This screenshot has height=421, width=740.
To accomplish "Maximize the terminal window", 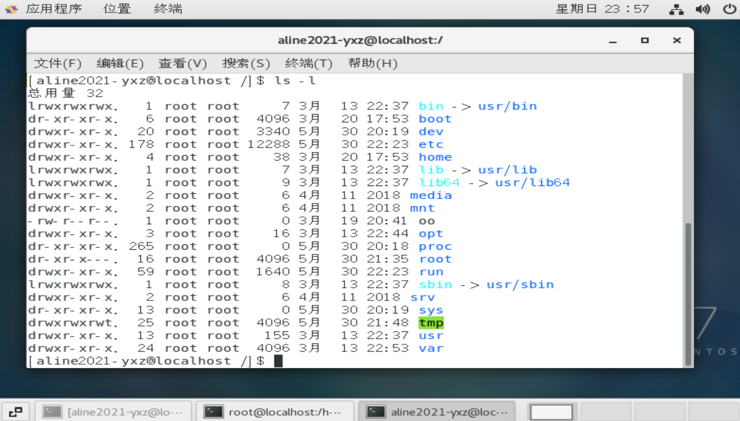I will (645, 41).
